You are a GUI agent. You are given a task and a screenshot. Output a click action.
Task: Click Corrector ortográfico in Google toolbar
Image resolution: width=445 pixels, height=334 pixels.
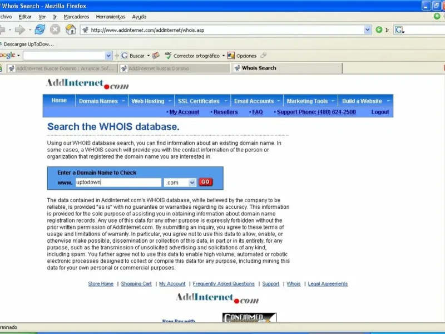click(x=196, y=56)
